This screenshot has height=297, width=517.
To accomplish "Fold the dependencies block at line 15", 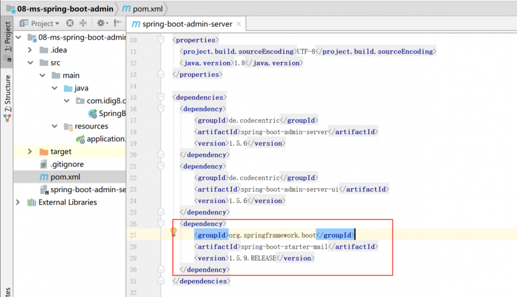I will (x=161, y=97).
